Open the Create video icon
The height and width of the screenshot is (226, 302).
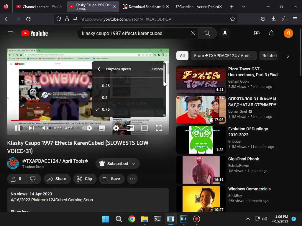(x=257, y=33)
